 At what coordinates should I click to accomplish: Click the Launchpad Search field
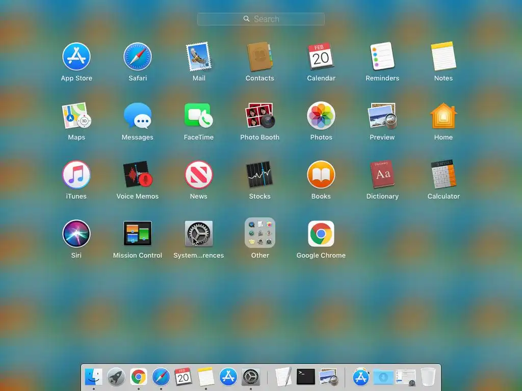click(x=261, y=19)
